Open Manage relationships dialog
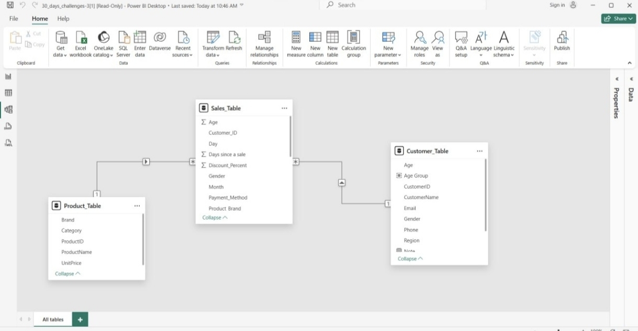This screenshot has width=638, height=331. pos(264,44)
